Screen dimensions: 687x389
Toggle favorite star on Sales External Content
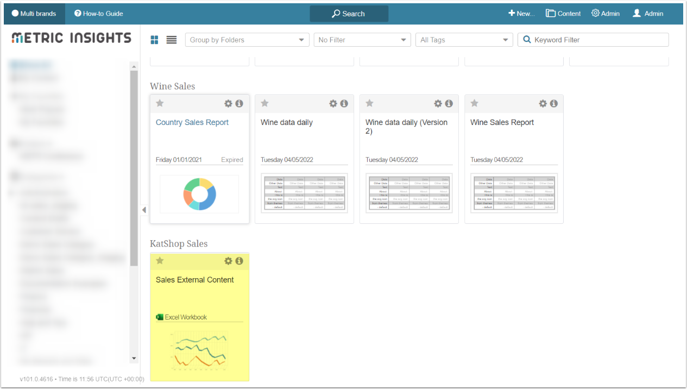160,261
